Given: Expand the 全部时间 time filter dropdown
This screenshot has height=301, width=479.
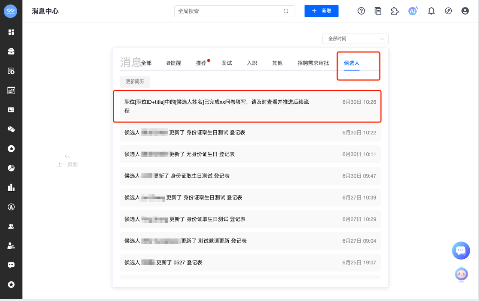Looking at the screenshot, I should (x=356, y=39).
